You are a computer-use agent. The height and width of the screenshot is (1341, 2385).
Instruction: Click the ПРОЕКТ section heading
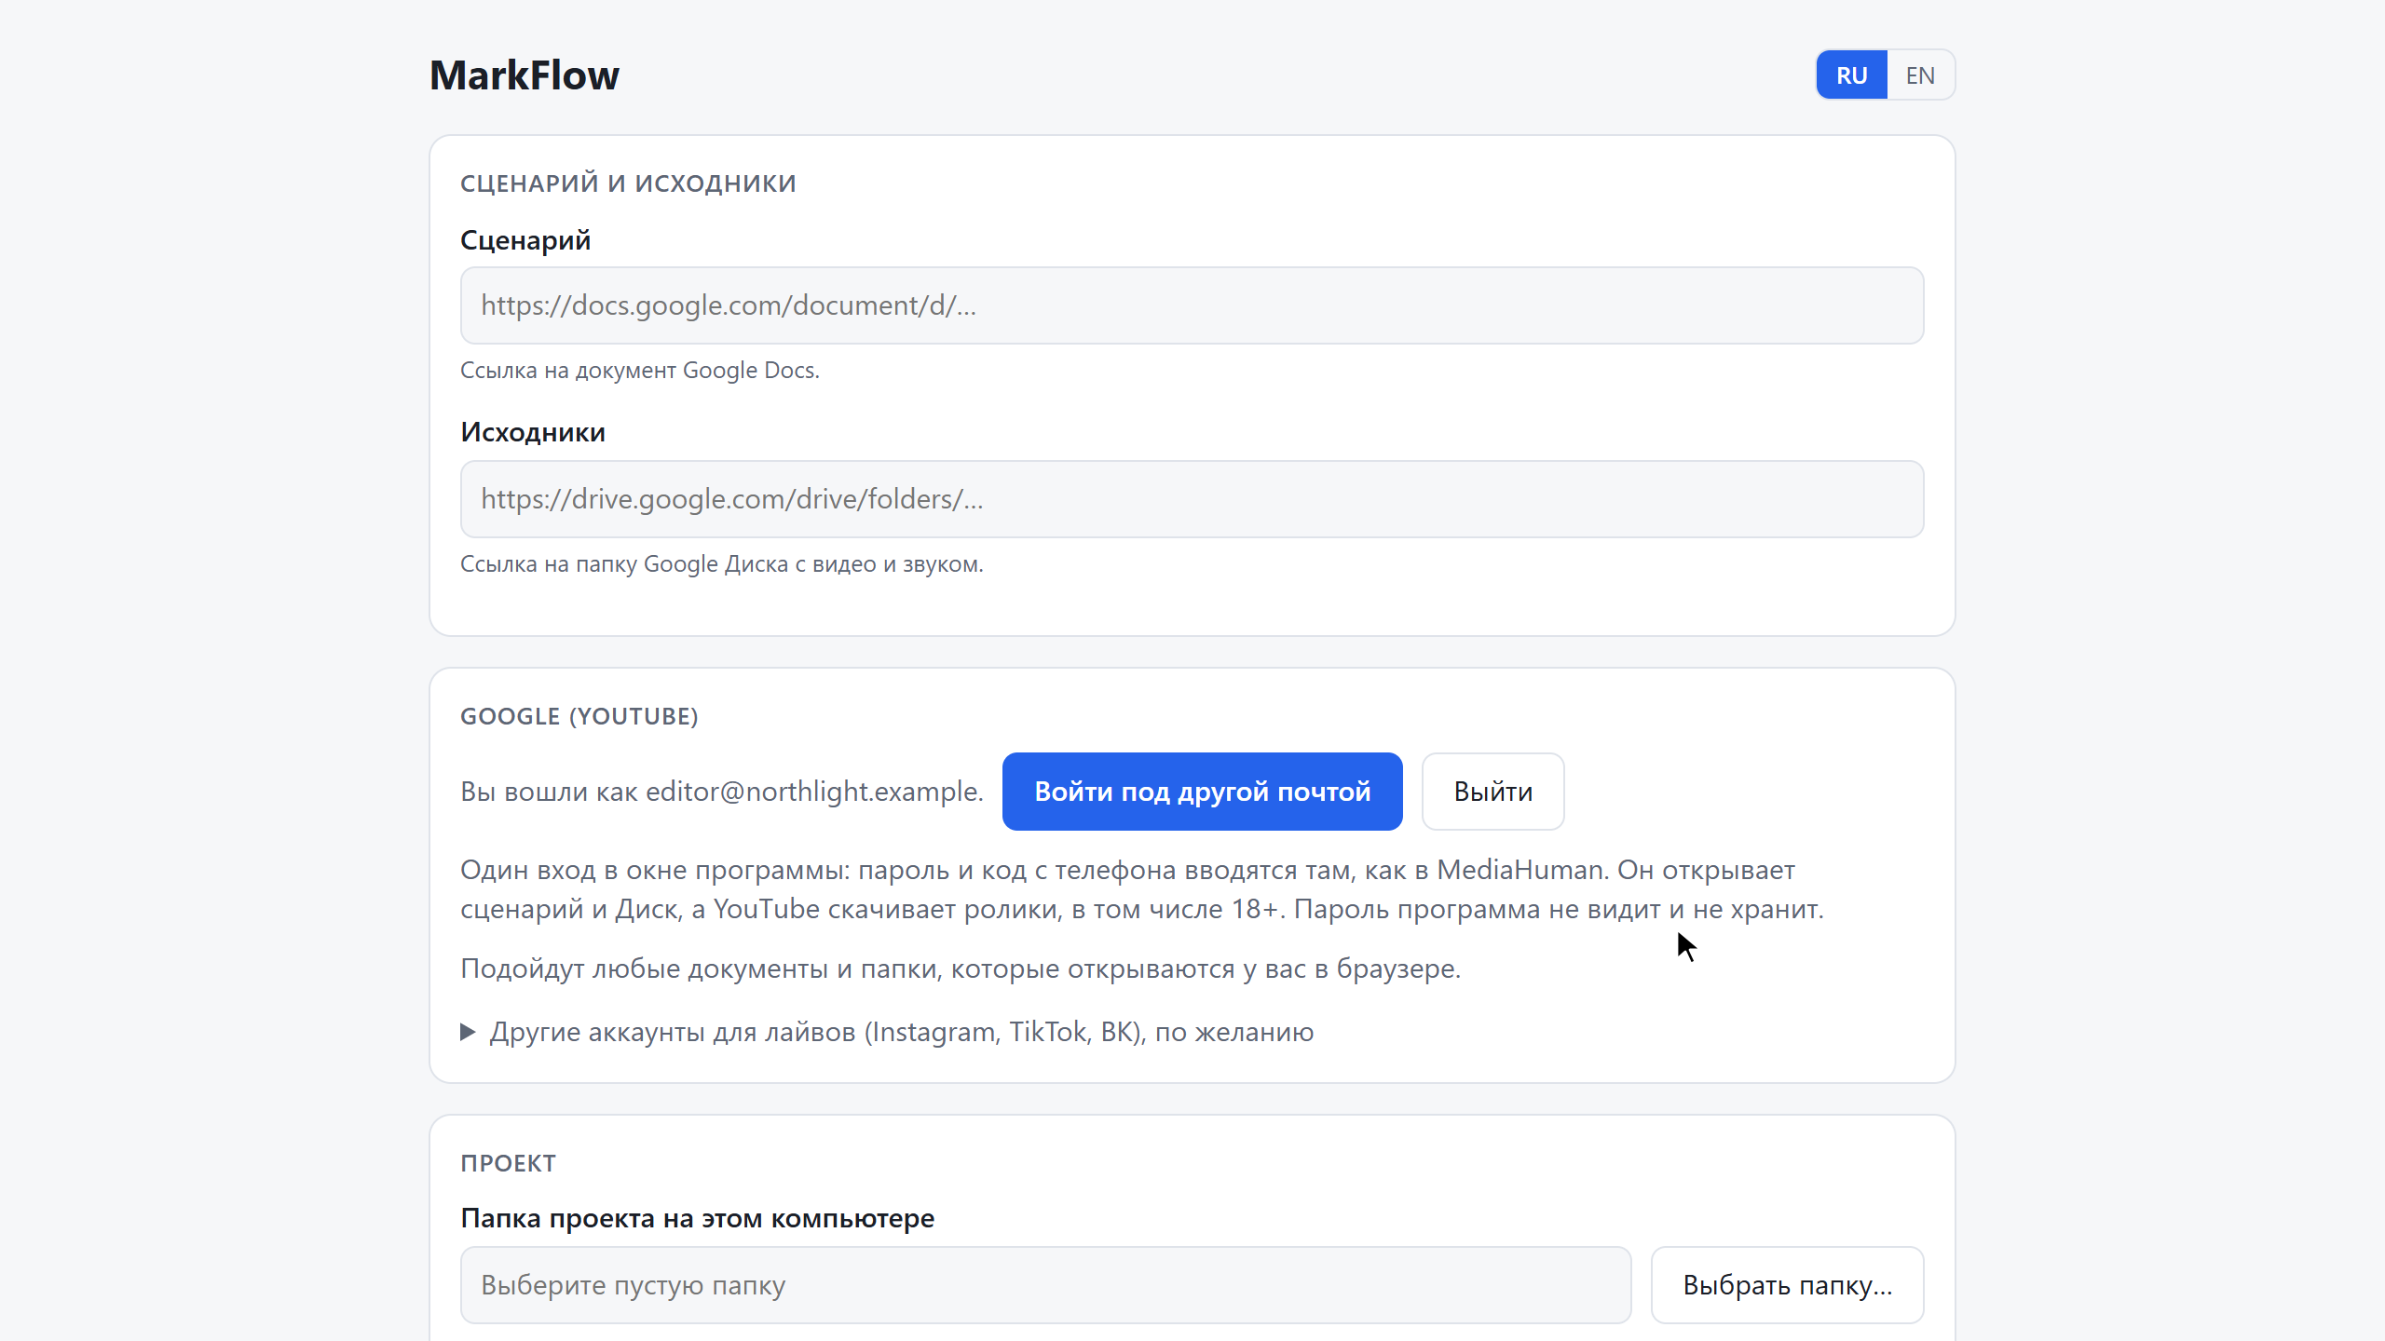508,1163
